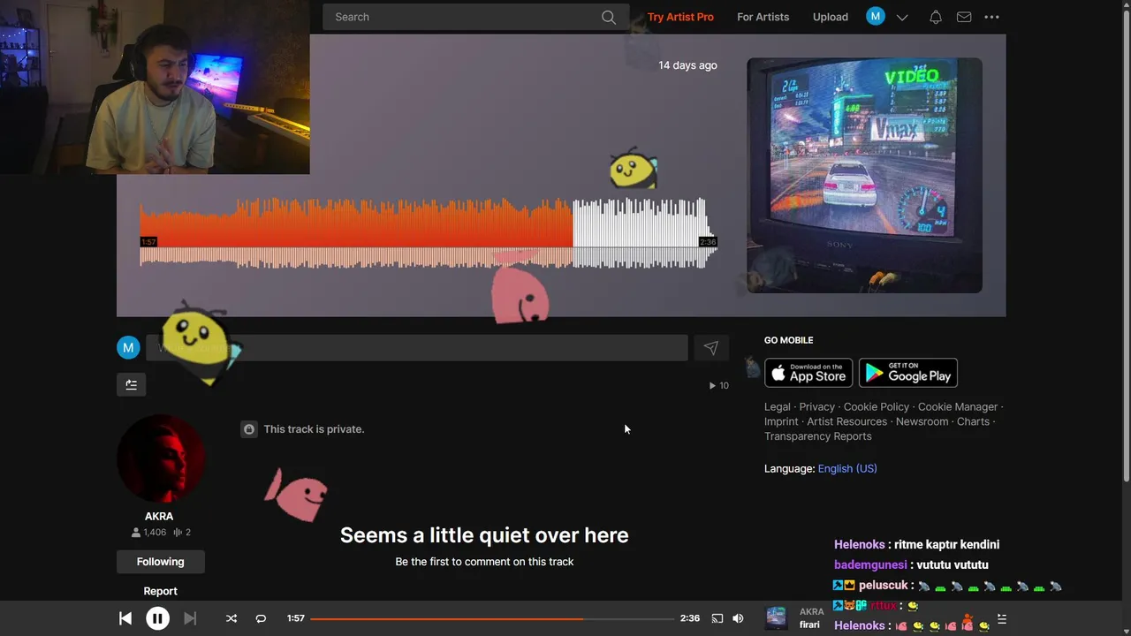
Task: View AKRA's 1,406 followers
Action: 148,533
